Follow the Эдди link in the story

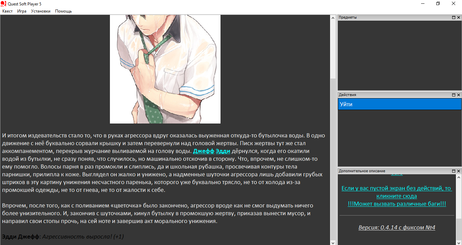(223, 151)
